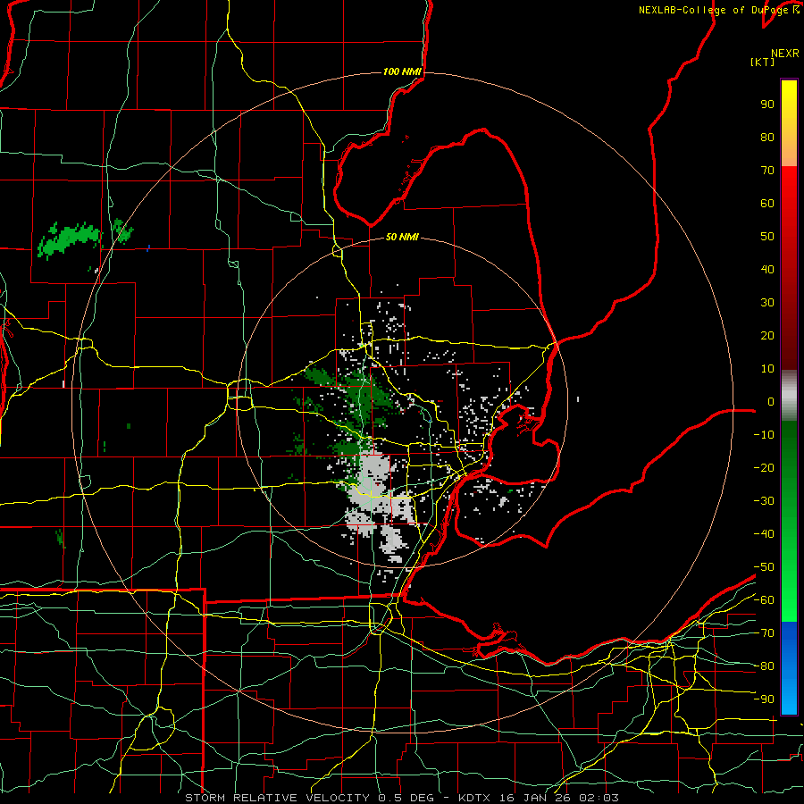The height and width of the screenshot is (804, 804).
Task: Click the KDTX station identifier in caption
Action: [x=474, y=798]
